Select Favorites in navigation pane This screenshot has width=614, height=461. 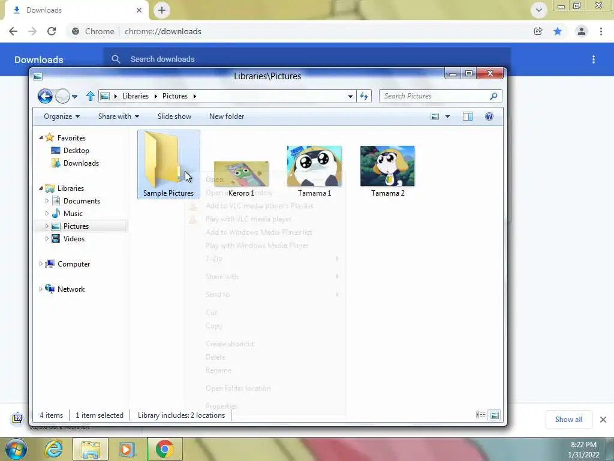71,138
